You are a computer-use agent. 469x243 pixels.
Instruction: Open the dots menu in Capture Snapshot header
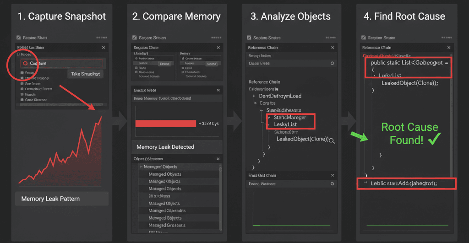pos(101,38)
